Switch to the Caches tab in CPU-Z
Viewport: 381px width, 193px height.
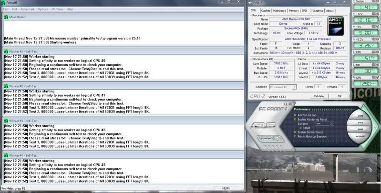[x=266, y=10]
